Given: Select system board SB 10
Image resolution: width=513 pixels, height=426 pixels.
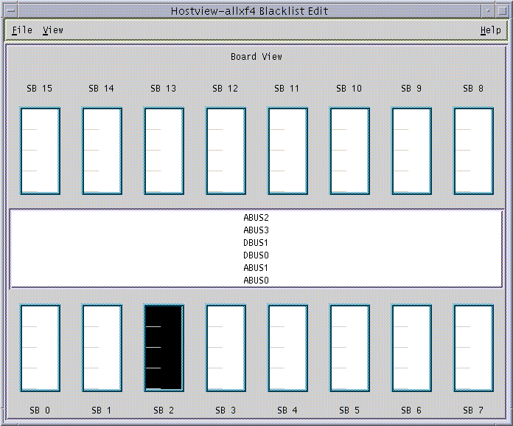Looking at the screenshot, I should (x=350, y=151).
